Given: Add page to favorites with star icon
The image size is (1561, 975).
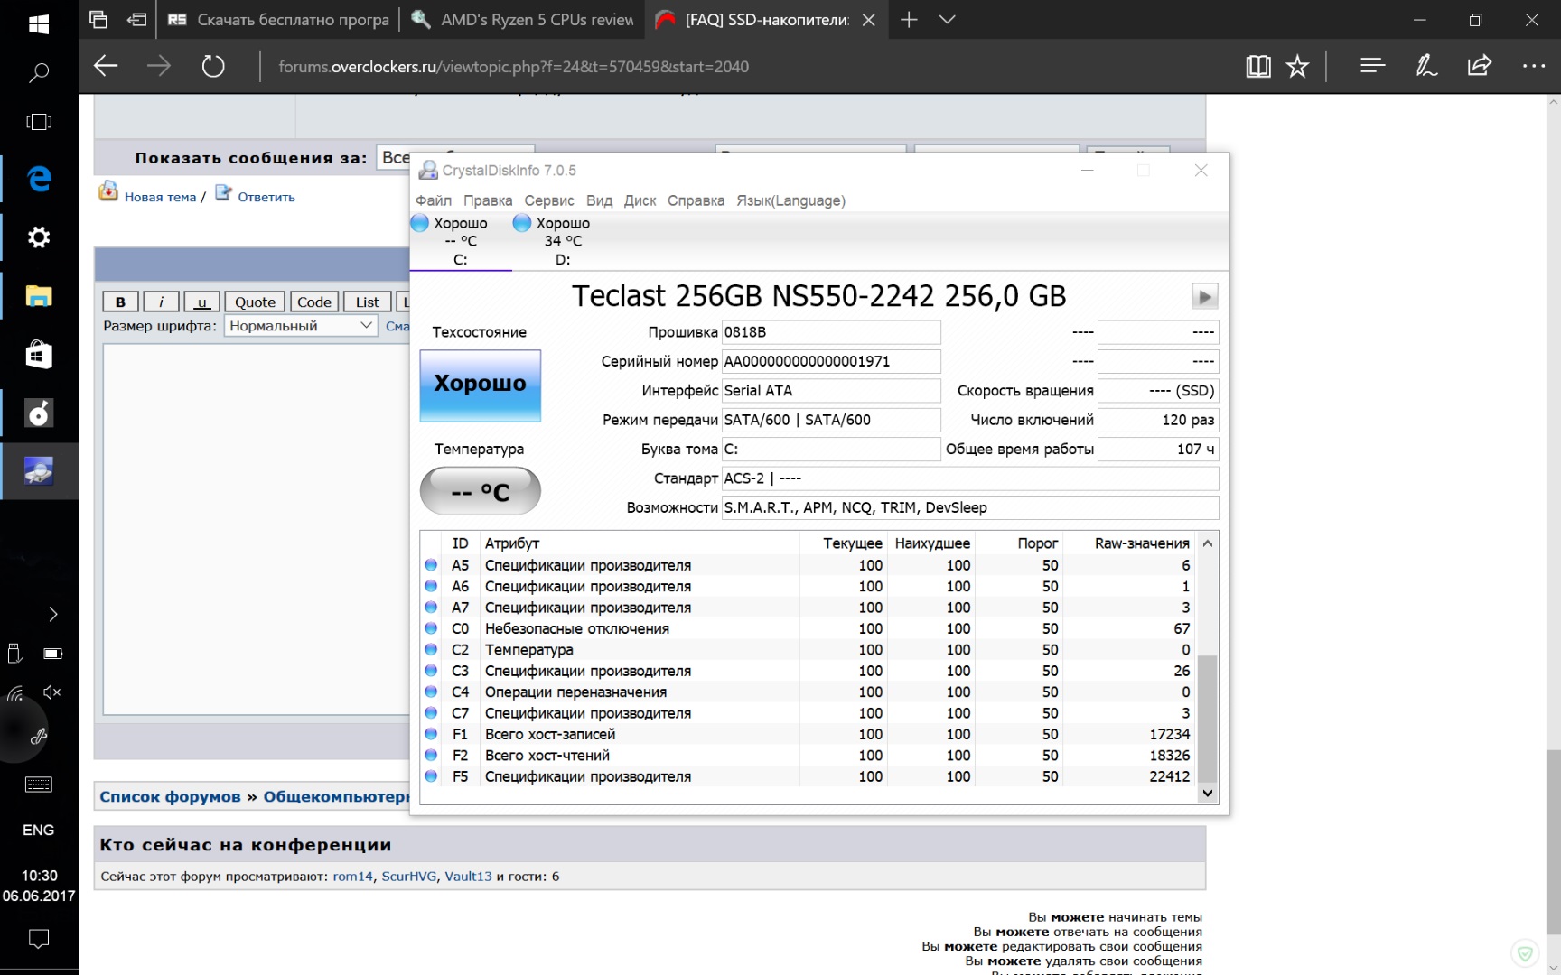Looking at the screenshot, I should click(x=1297, y=66).
